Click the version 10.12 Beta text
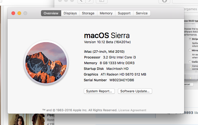The width and height of the screenshot is (198, 125). coord(107,42)
